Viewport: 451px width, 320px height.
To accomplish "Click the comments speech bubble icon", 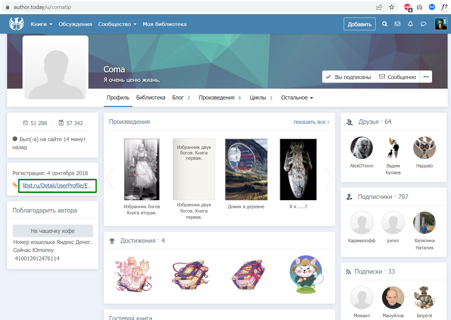I will (x=423, y=24).
